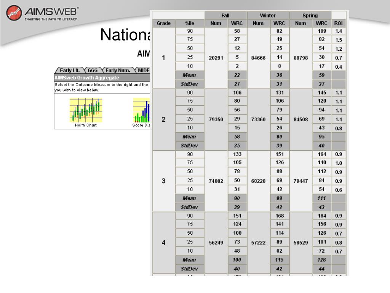The width and height of the screenshot is (390, 293).
Task: Click the Grade column header
Action: [164, 23]
